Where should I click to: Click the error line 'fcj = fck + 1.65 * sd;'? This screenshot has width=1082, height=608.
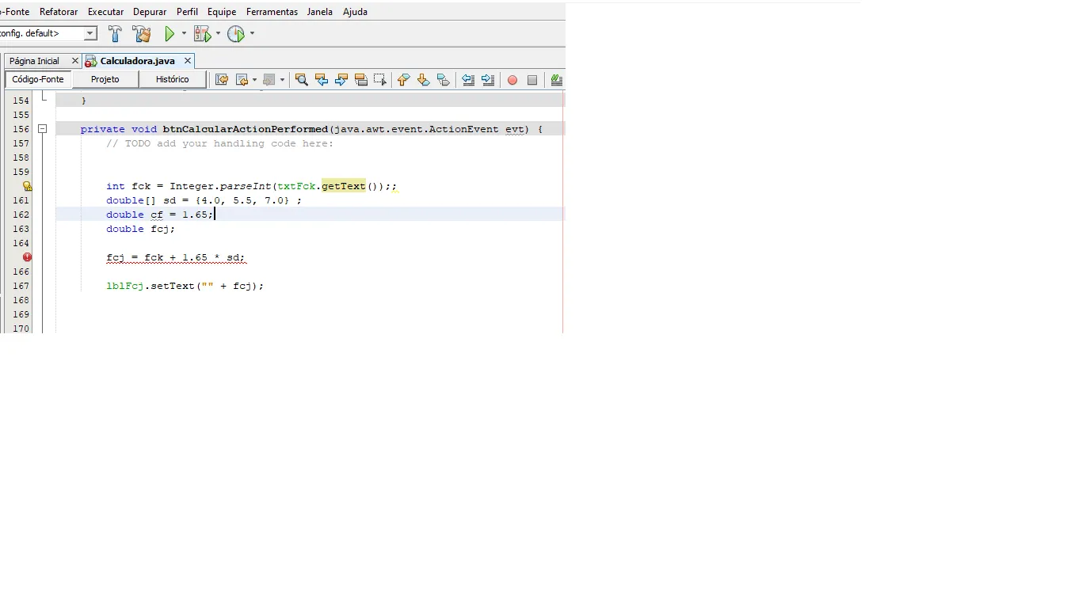pos(176,257)
